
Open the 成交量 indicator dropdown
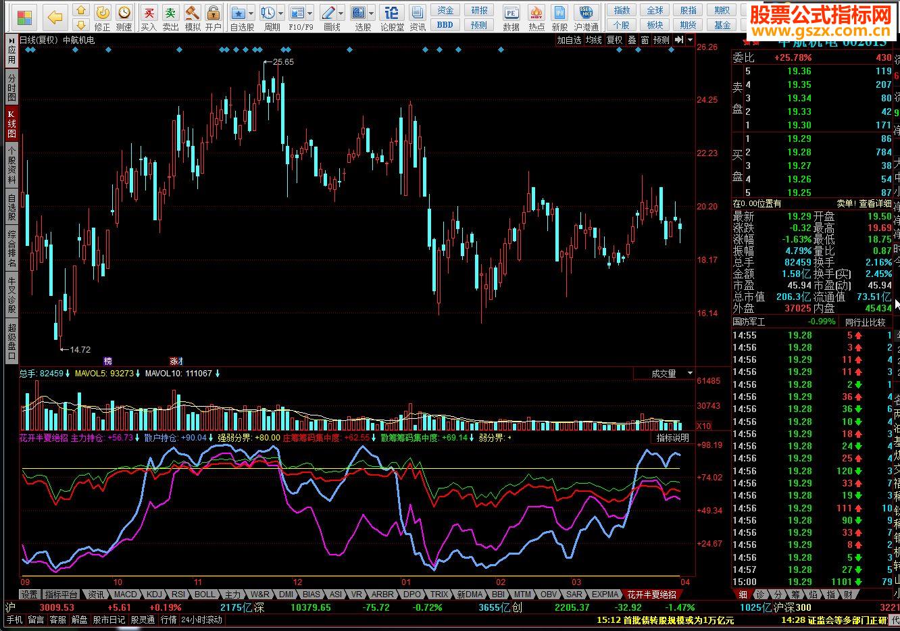[689, 374]
